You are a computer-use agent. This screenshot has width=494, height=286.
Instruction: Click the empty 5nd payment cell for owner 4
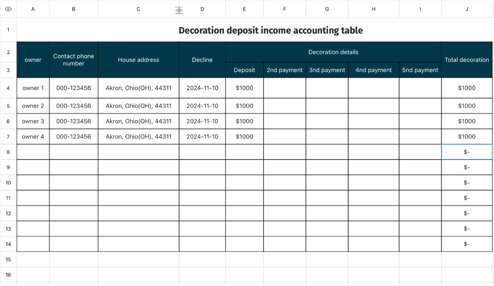pos(420,136)
